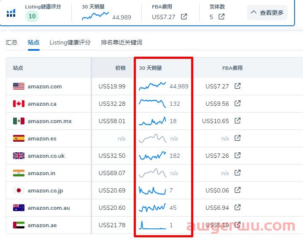303x239 pixels.
Task: Open external link icon for amazon.es row
Action: (x=238, y=138)
